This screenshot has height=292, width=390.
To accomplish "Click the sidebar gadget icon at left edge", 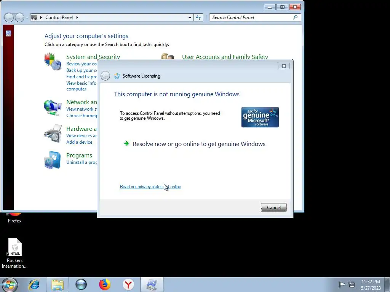I will [8, 33].
